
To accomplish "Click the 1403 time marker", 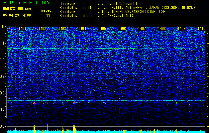I will pos(62,28).
